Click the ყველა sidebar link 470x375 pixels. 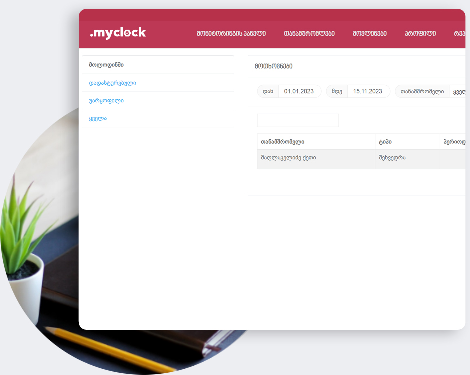click(x=98, y=118)
